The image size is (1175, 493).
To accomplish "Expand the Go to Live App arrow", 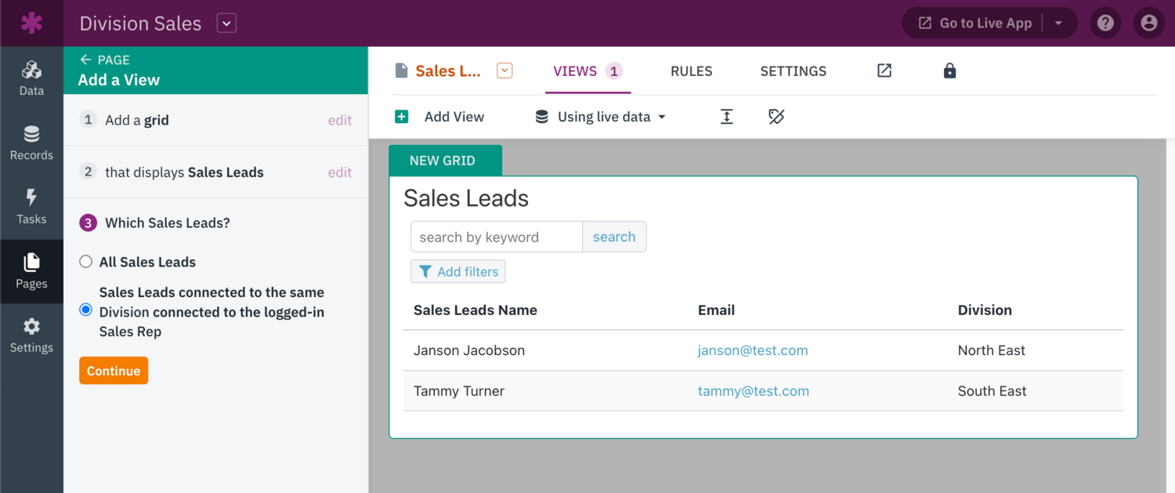I will (1058, 24).
